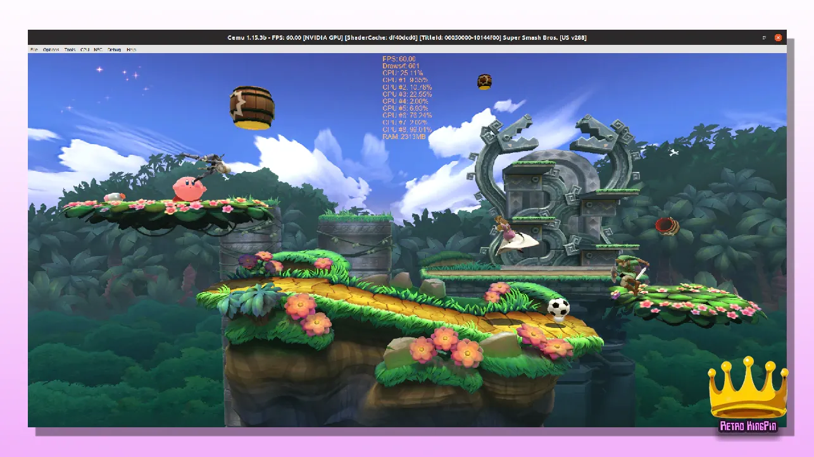Screen dimensions: 814x457
Task: Click the small barrel near top center
Action: click(484, 81)
